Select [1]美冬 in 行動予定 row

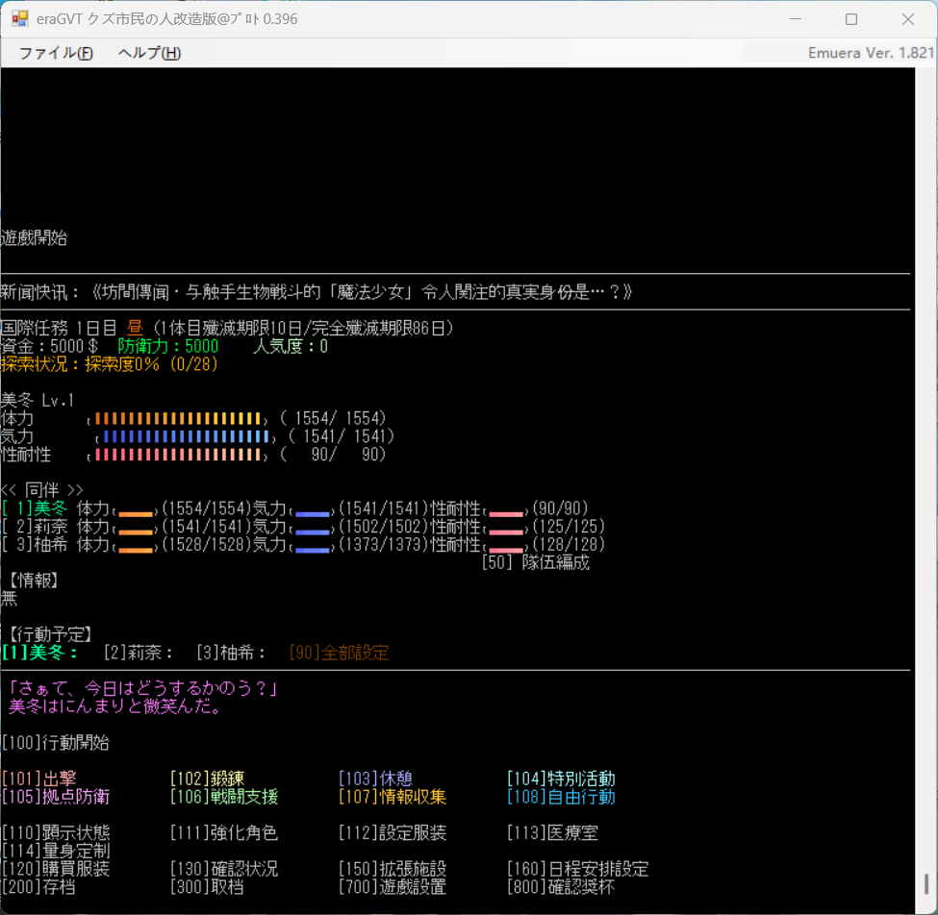(39, 653)
